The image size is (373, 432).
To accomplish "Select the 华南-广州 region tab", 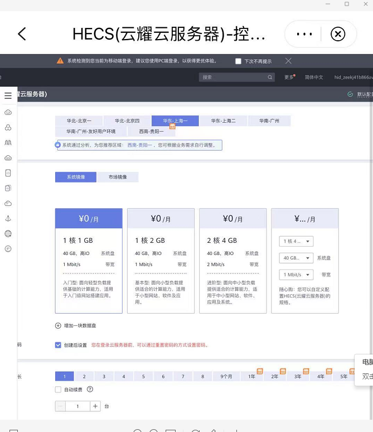I will 269,121.
